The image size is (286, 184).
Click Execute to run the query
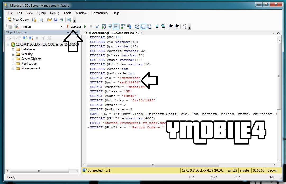click(x=74, y=26)
